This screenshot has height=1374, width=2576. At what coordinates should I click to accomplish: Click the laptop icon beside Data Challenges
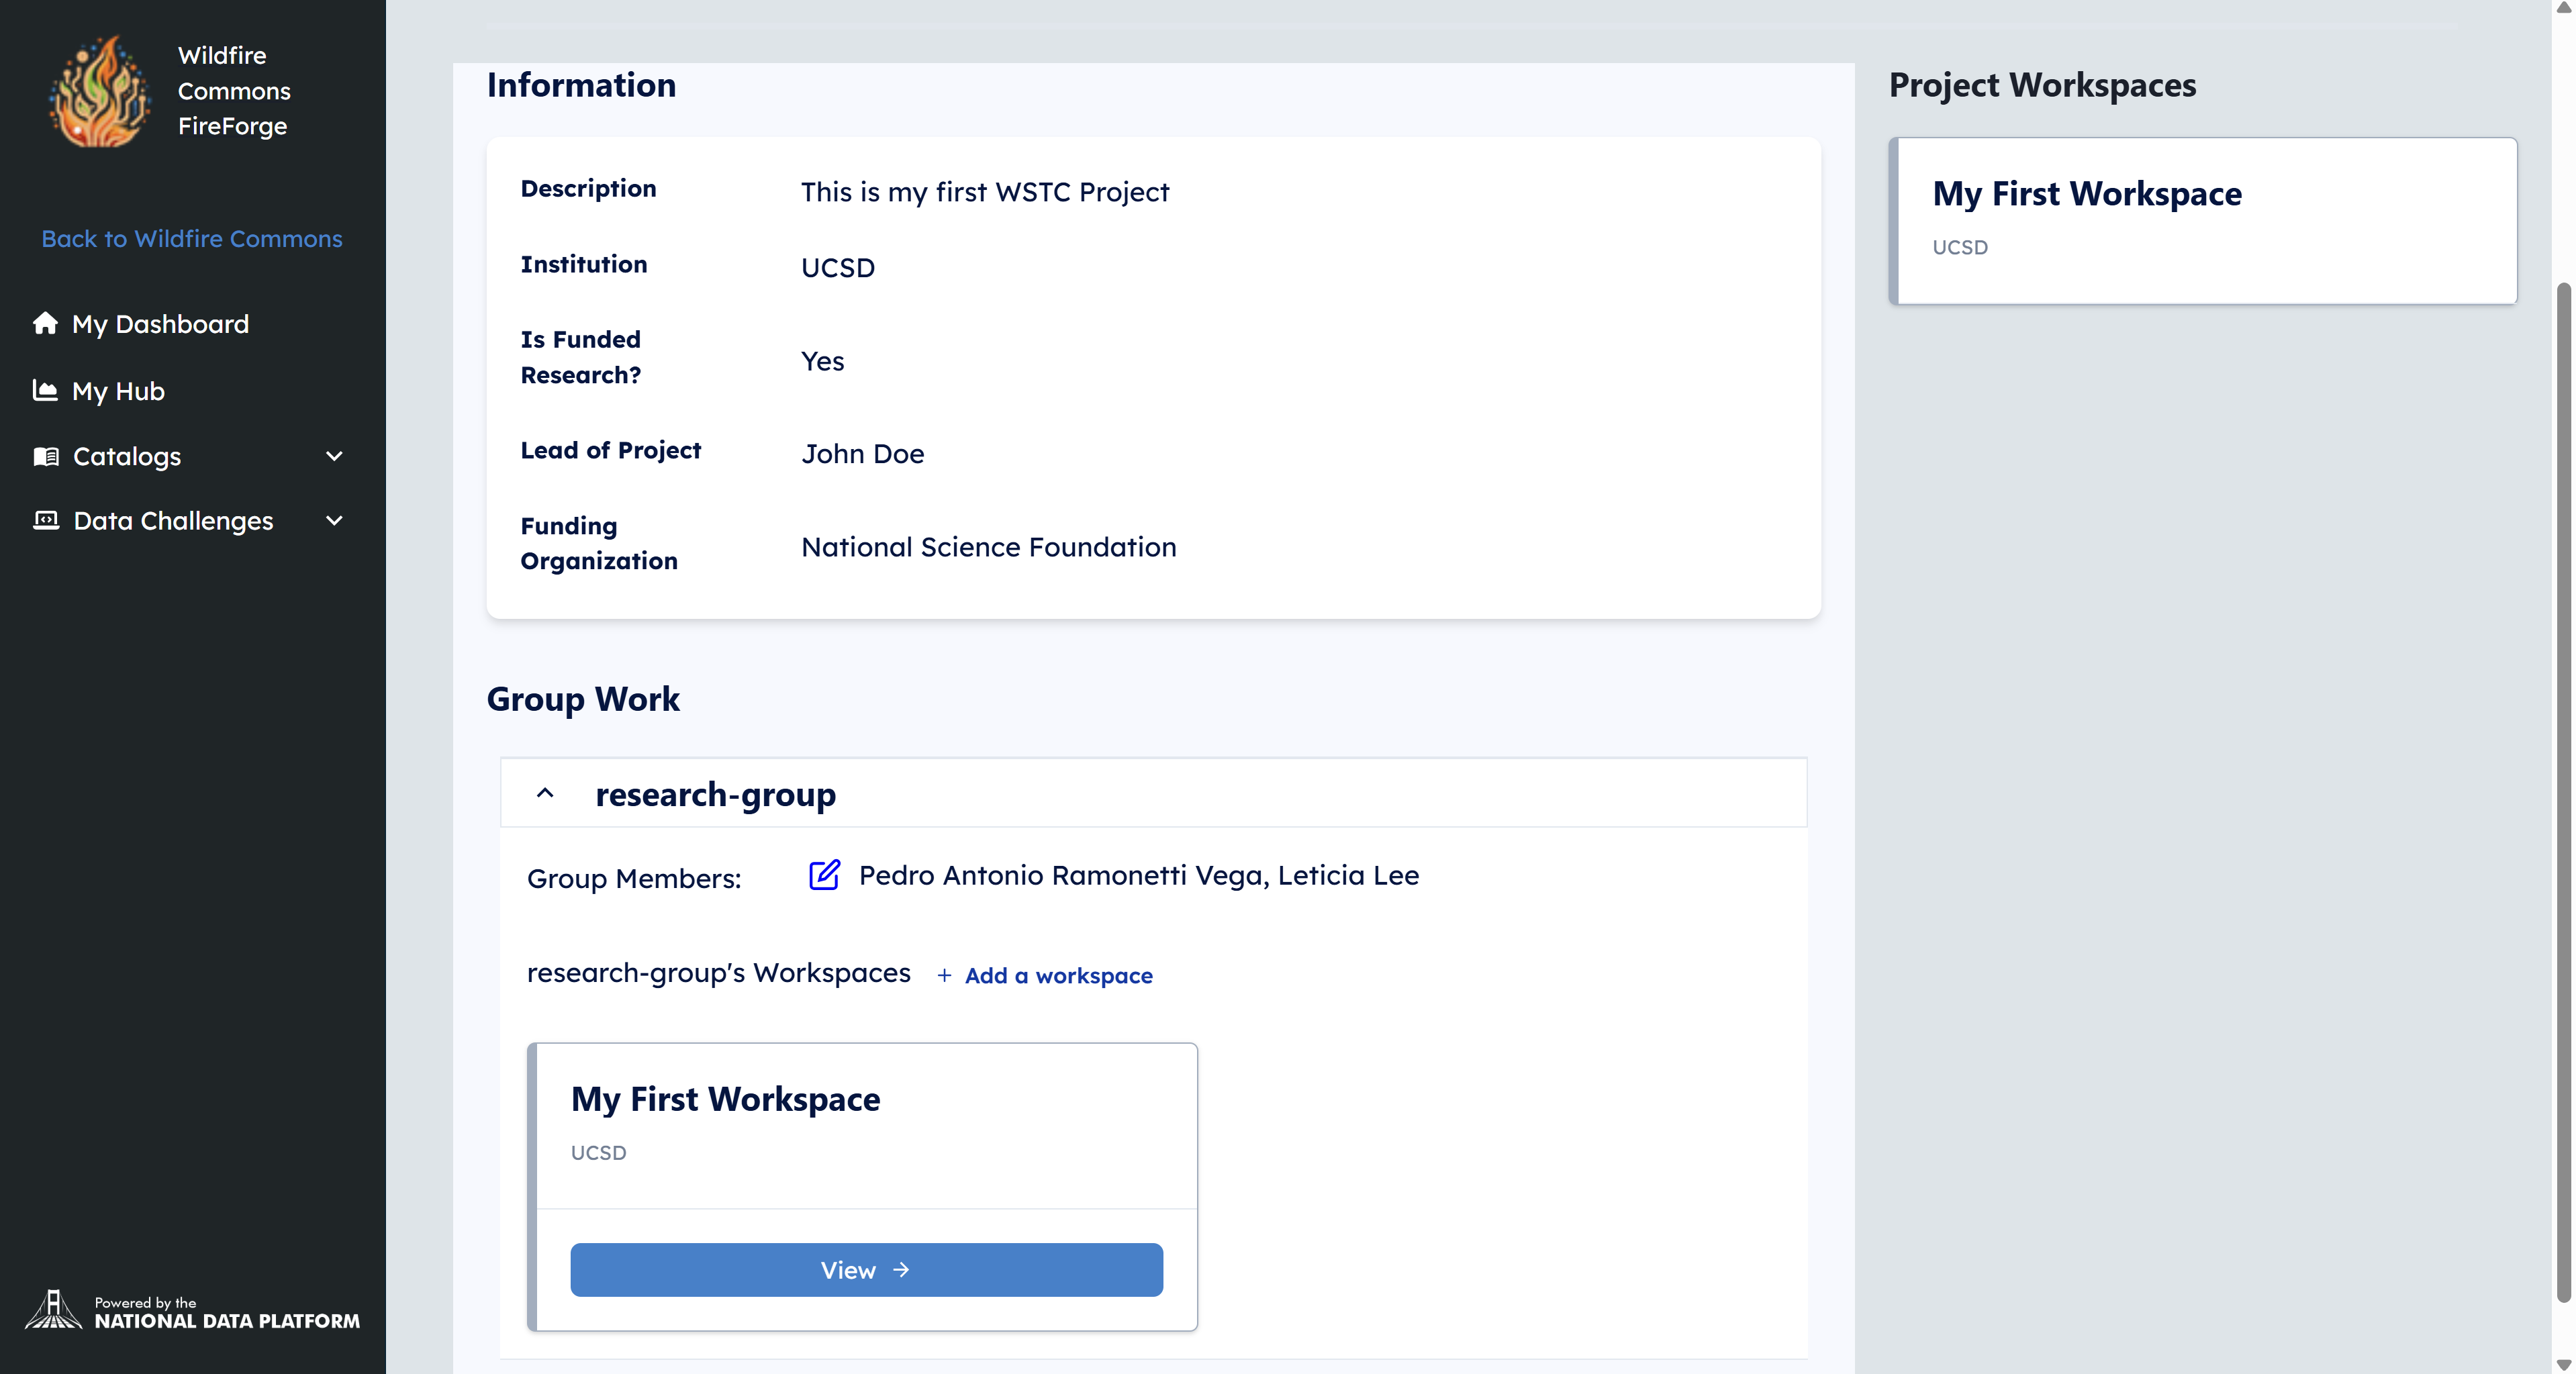pos(46,520)
